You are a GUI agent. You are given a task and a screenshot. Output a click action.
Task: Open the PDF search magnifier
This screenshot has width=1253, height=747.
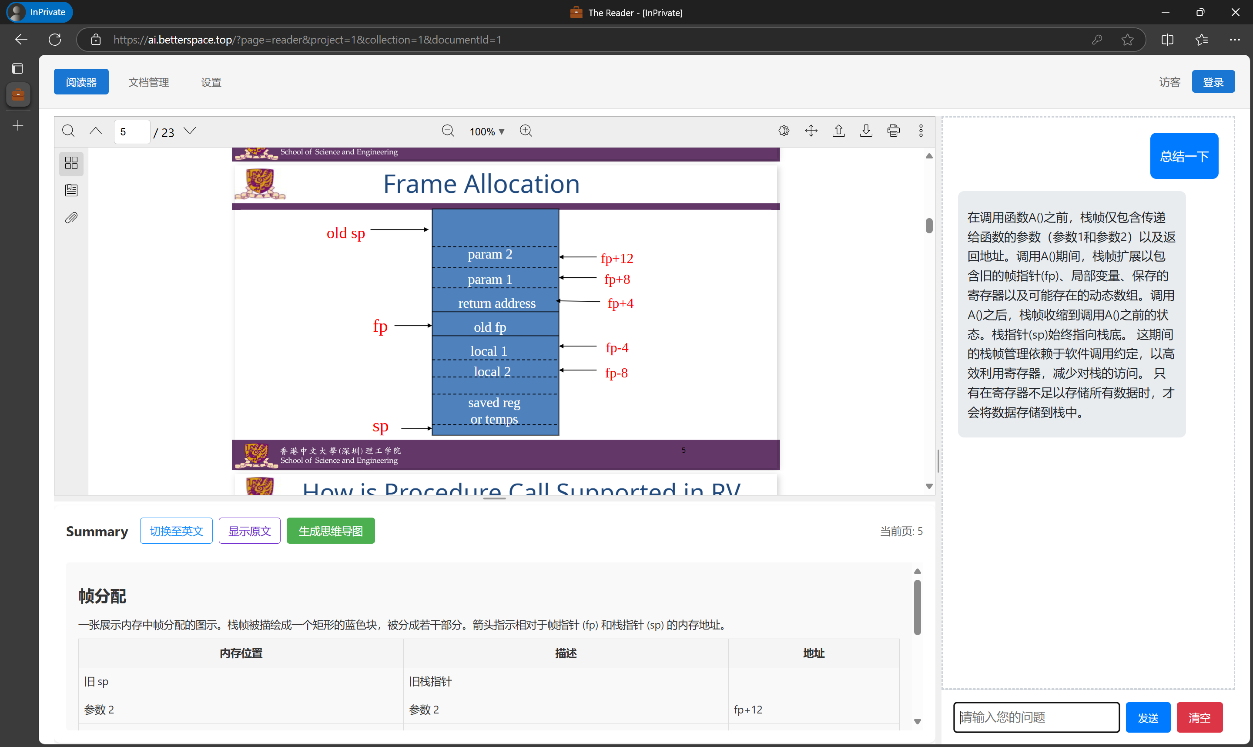[68, 131]
